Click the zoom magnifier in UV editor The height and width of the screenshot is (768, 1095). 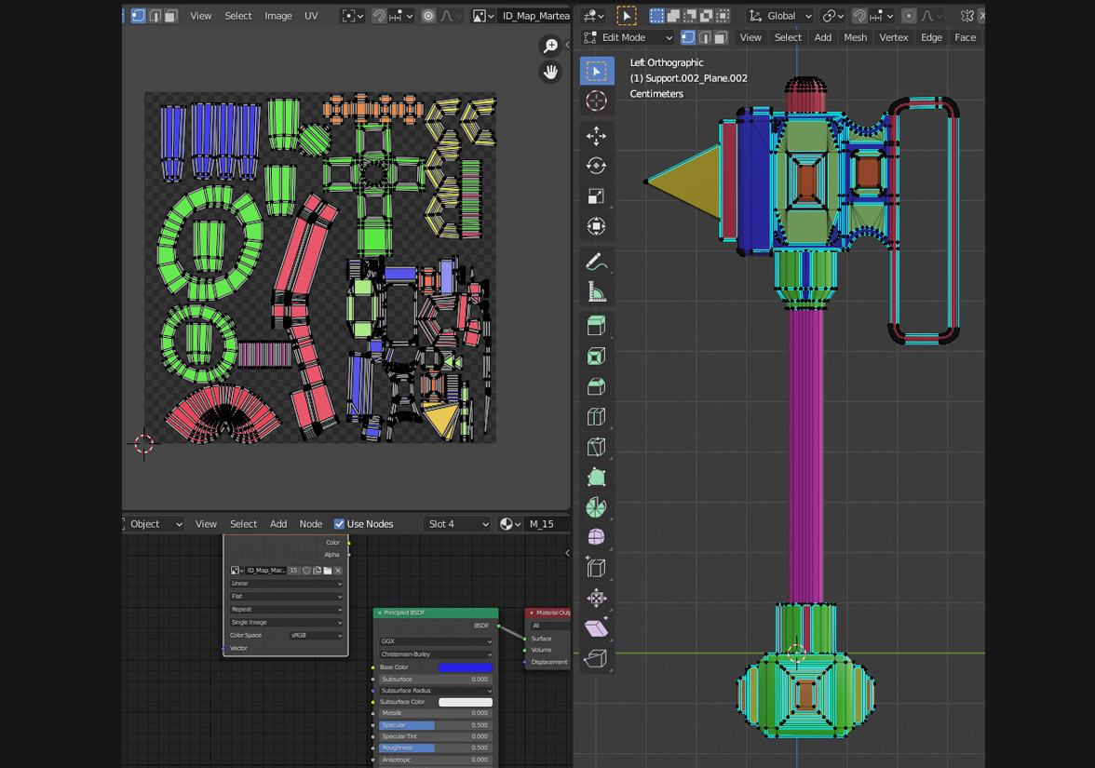550,46
